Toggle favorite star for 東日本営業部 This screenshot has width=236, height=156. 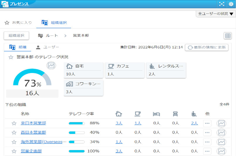[x=14, y=123]
